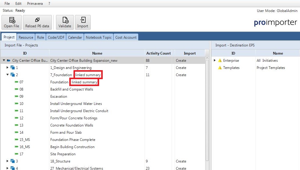300x170 pixels.
Task: Select Project Templates in Destination EPS
Action: pos(270,68)
